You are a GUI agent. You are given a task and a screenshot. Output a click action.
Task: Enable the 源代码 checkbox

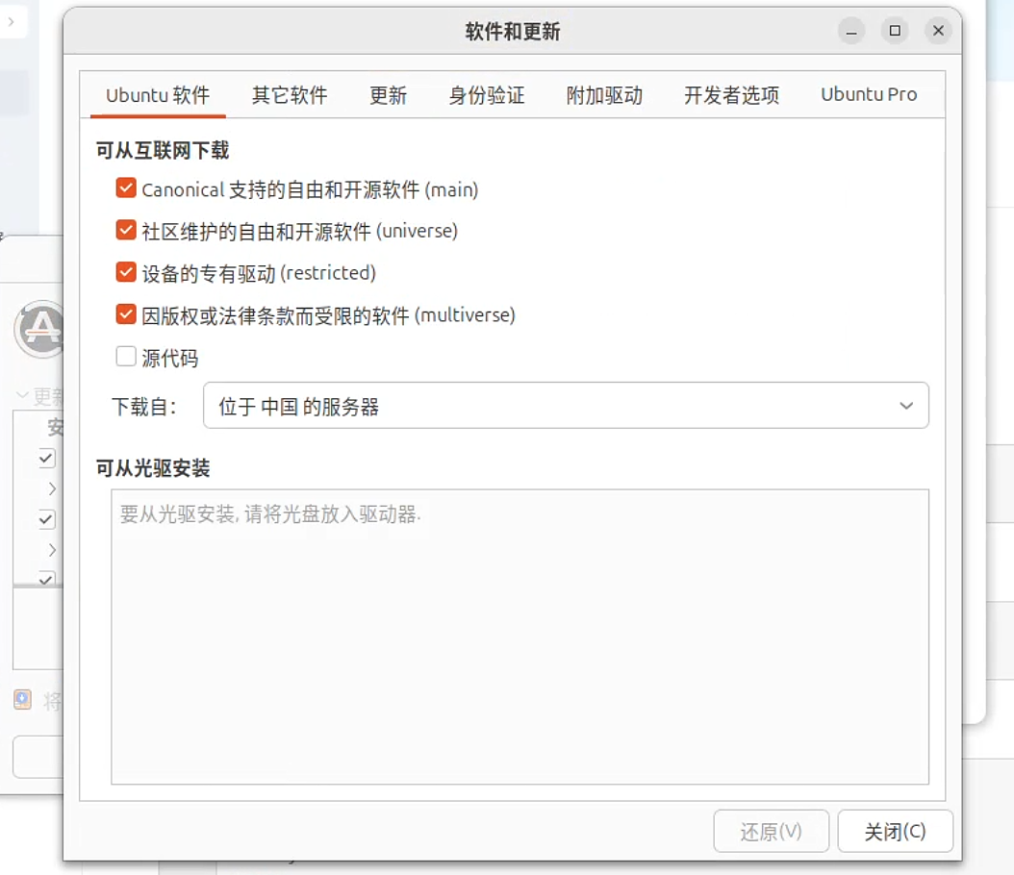pyautogui.click(x=126, y=356)
